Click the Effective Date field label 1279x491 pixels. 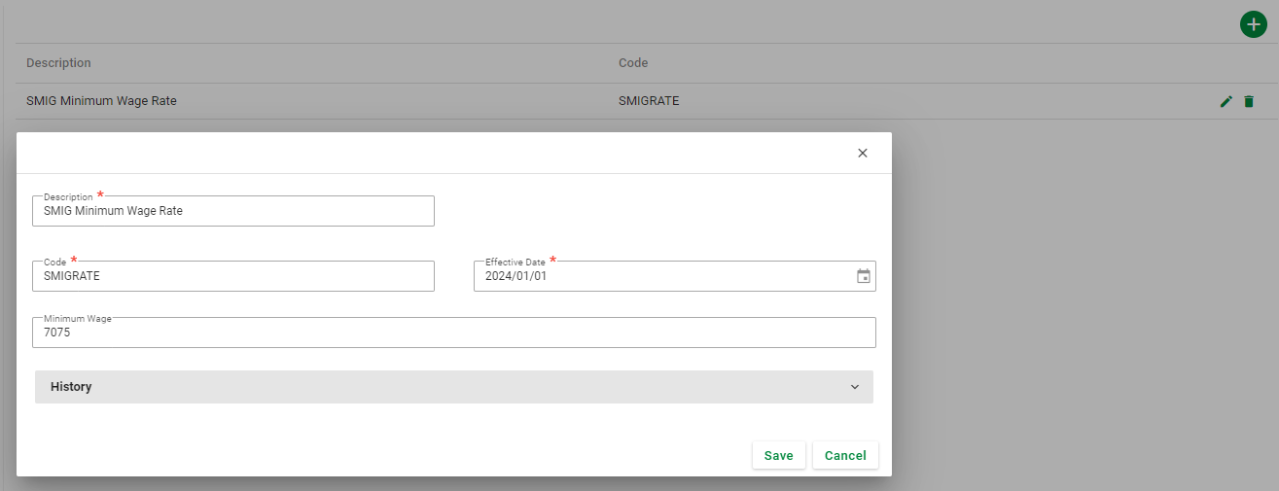tap(515, 263)
